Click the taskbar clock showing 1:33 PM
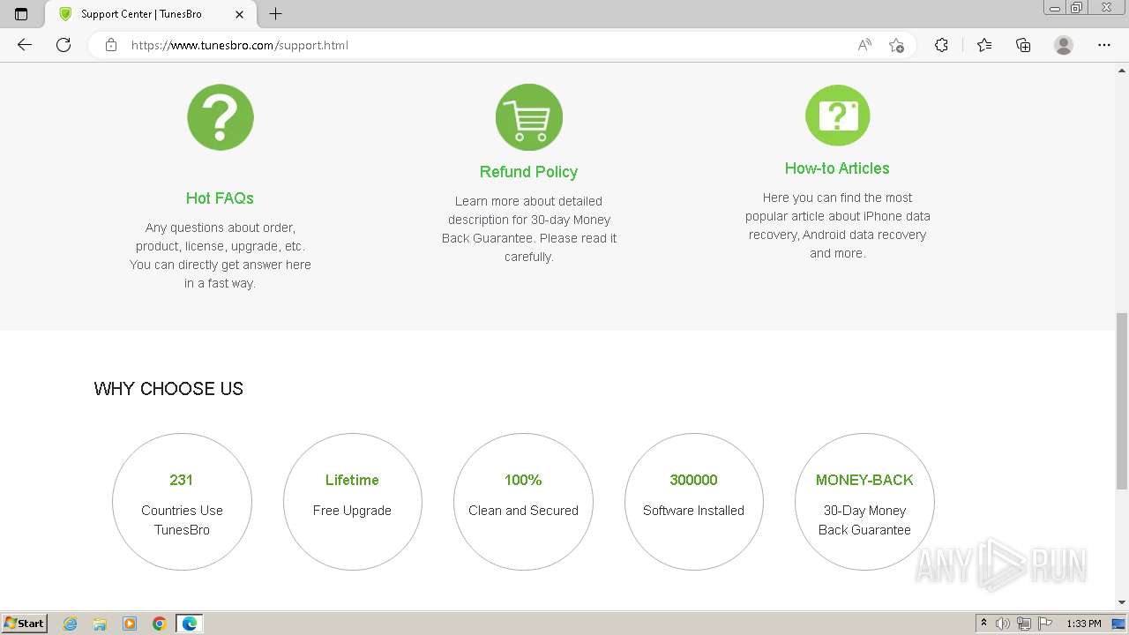The image size is (1129, 635). [1084, 624]
